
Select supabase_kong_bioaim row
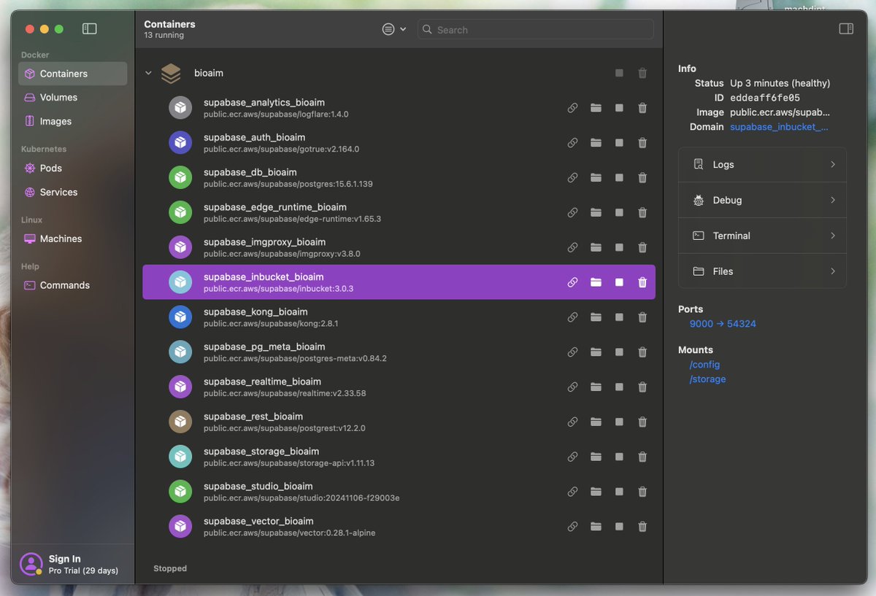coord(399,317)
